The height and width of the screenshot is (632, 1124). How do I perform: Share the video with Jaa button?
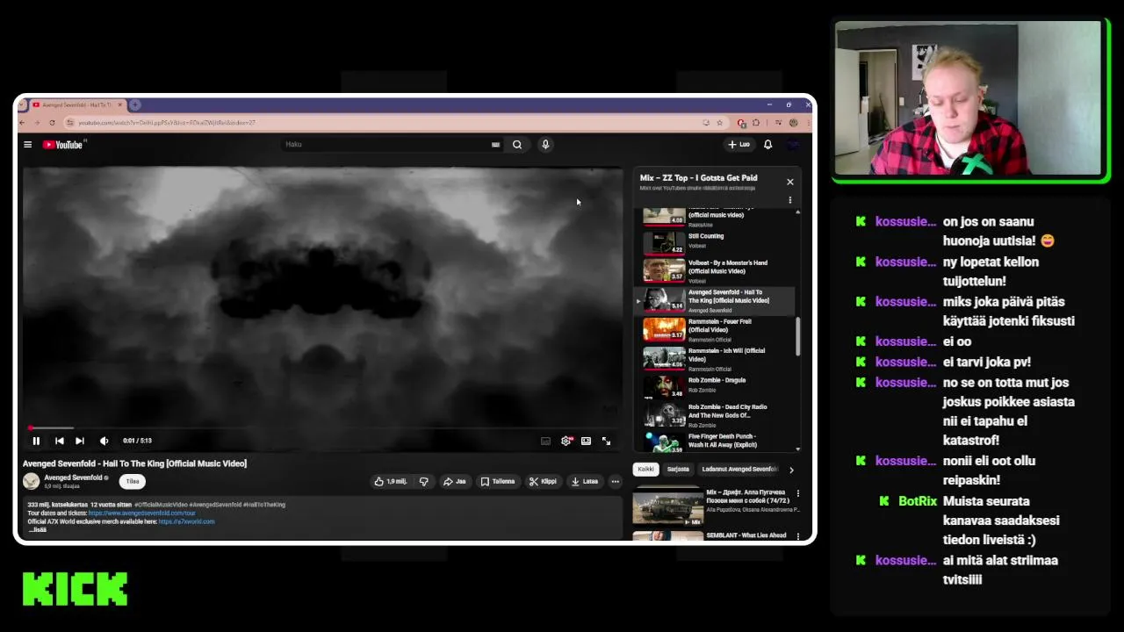pos(454,481)
